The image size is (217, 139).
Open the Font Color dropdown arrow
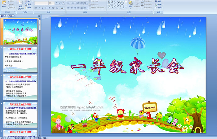[64, 8]
